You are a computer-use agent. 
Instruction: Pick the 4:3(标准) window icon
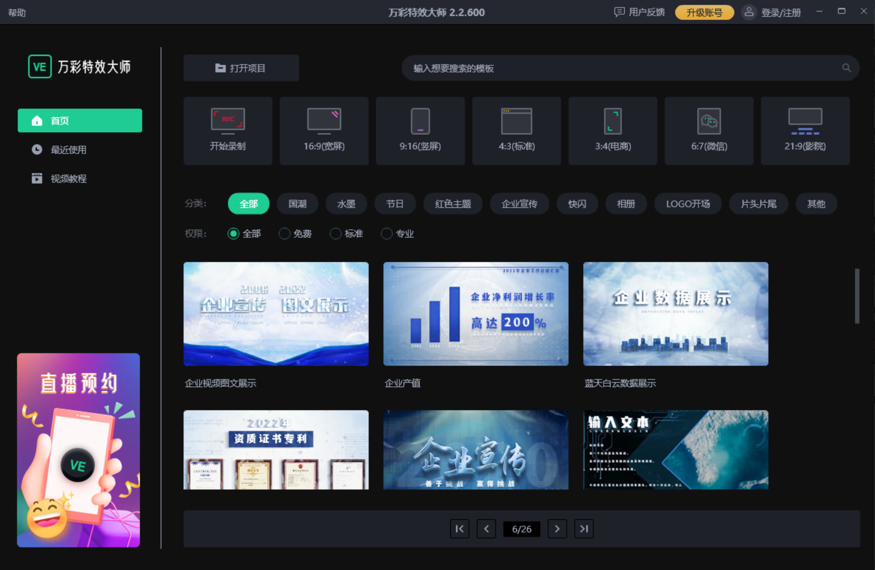(517, 121)
